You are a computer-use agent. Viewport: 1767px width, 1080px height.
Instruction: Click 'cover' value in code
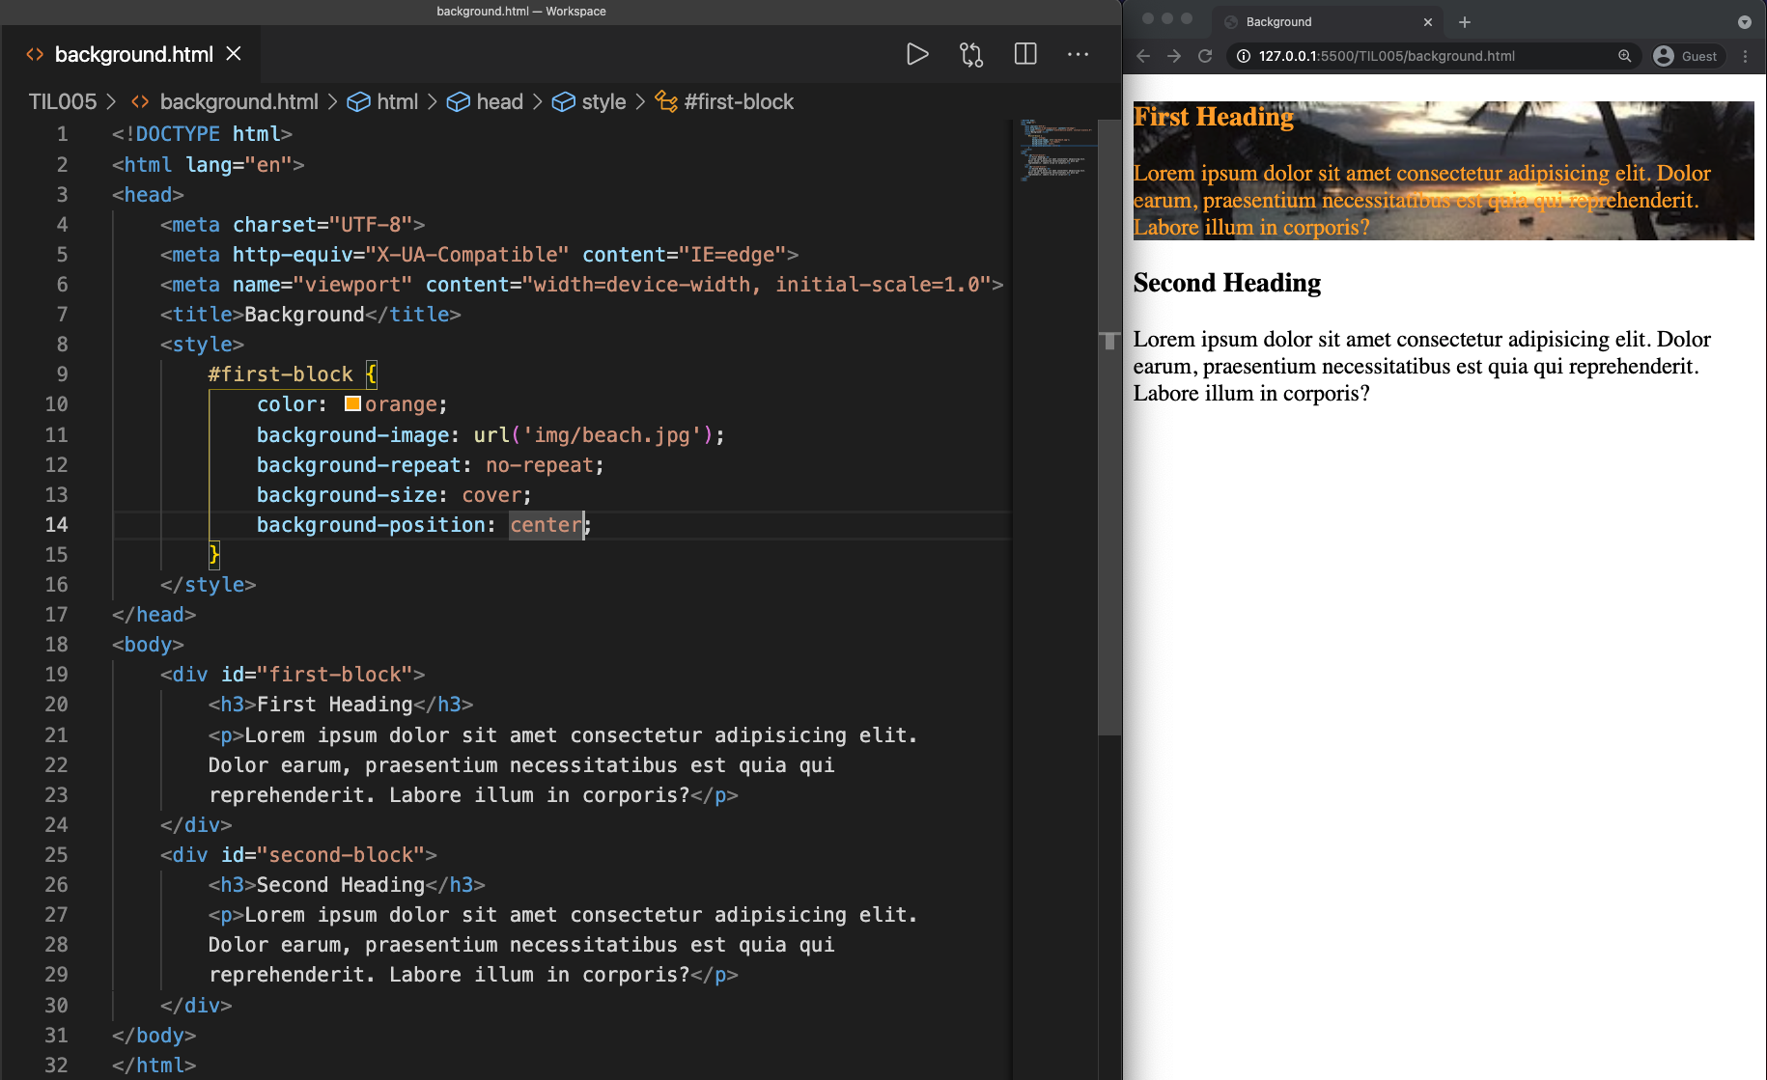pos(491,494)
